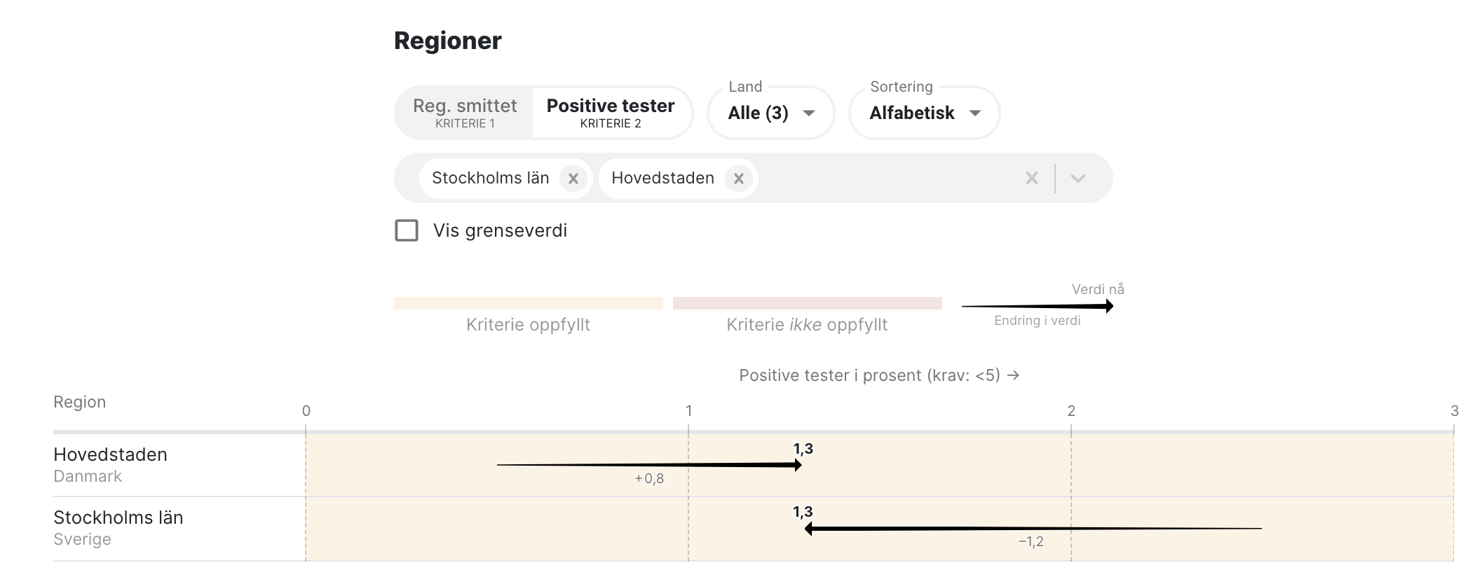Image resolution: width=1482 pixels, height=584 pixels.
Task: Open the Sortering dropdown
Action: [924, 113]
